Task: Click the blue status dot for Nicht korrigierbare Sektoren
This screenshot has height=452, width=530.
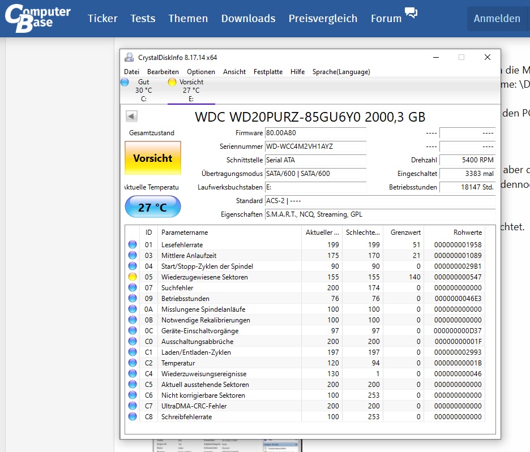Action: tap(132, 395)
